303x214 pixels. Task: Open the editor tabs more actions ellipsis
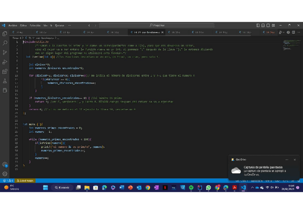(299, 33)
